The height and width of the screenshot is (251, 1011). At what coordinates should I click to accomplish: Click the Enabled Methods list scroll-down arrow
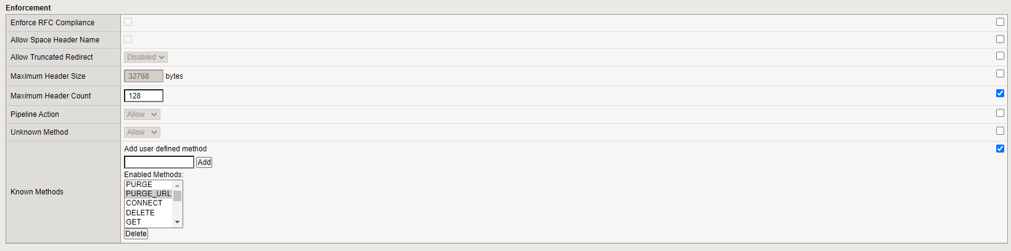(x=178, y=222)
